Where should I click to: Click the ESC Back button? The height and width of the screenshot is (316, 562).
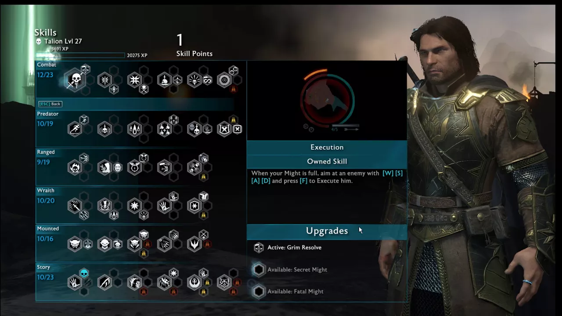[50, 104]
